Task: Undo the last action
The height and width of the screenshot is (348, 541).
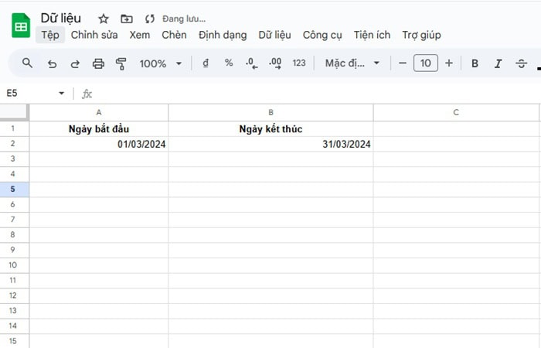Action: point(52,63)
